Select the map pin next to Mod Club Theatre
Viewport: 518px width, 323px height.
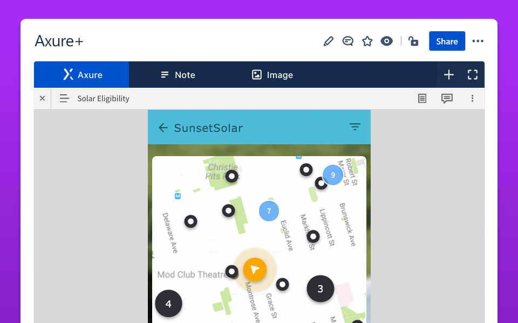(231, 271)
